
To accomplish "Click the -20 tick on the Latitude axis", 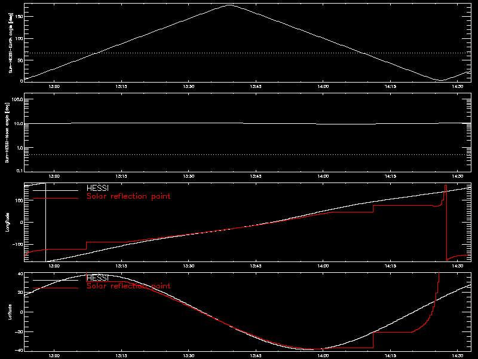I will pos(19,331).
